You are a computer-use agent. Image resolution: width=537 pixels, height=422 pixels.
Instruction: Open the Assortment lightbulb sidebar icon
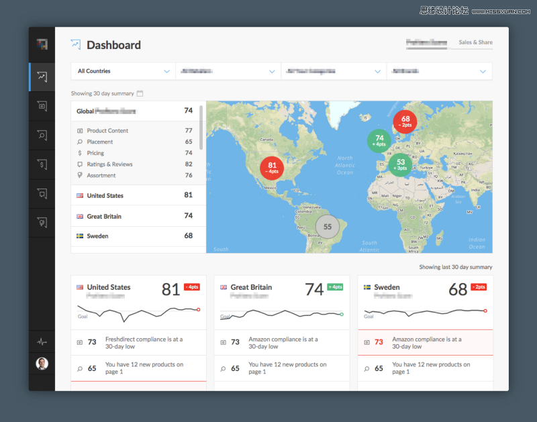[x=42, y=223]
